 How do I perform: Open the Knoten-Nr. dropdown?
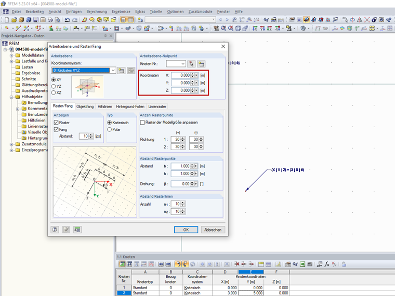coord(183,64)
